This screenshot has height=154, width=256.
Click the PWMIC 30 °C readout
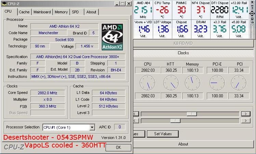point(181,10)
